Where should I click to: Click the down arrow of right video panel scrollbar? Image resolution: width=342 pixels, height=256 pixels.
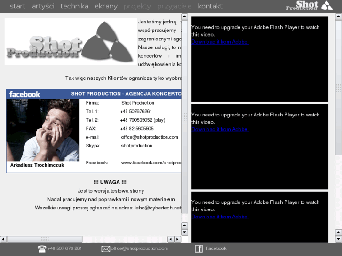(x=338, y=239)
